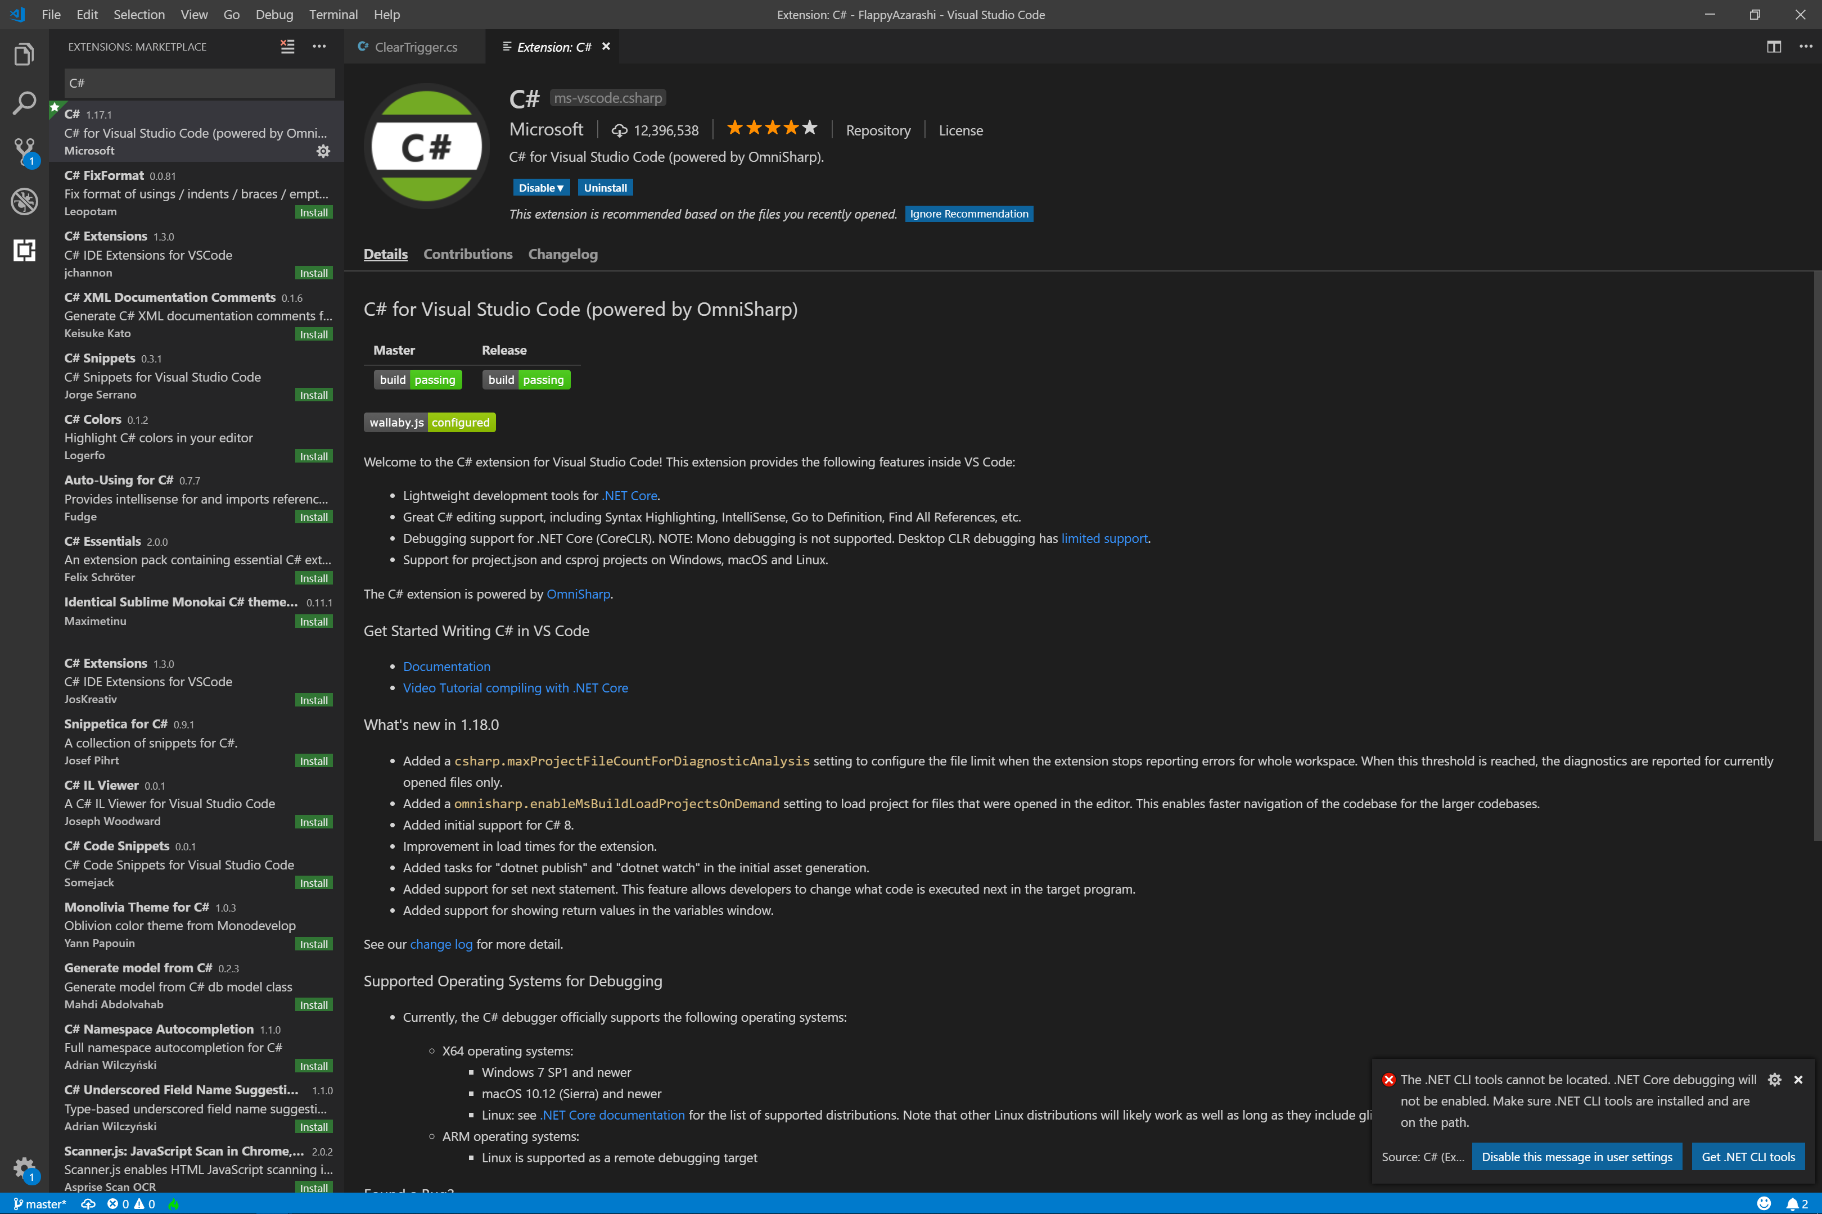Open the OmniSharp link
Screen dimensions: 1822x1214
click(578, 594)
